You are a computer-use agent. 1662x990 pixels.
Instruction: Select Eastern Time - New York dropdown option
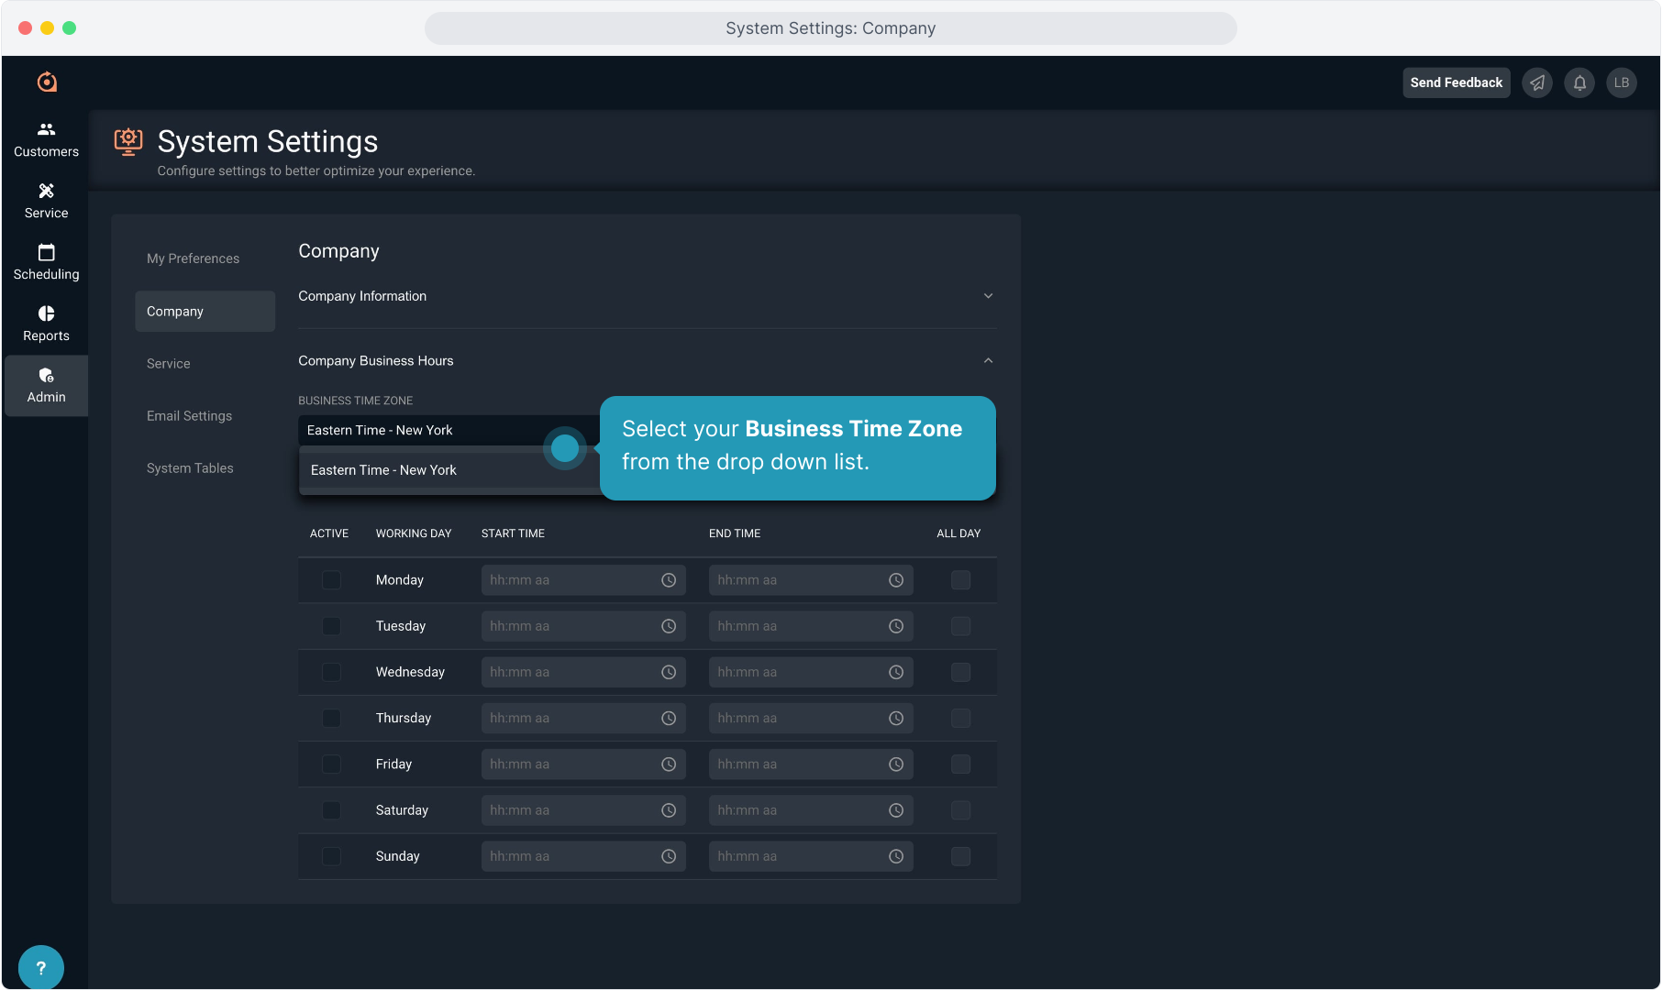(x=384, y=470)
